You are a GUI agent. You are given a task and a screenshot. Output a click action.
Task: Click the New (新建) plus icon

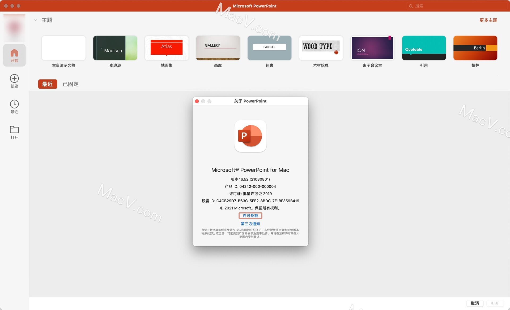[x=14, y=78]
